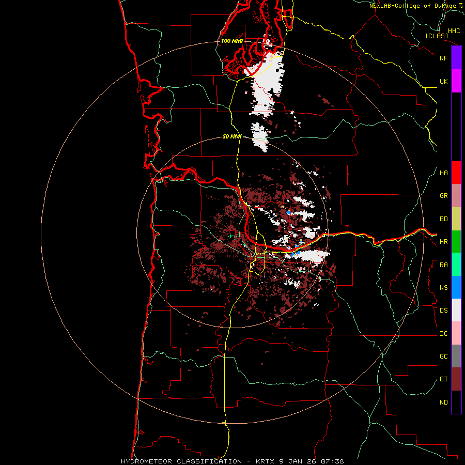Click the 'ND' legend label
Viewport: 465px width, 465px height.
(x=443, y=402)
